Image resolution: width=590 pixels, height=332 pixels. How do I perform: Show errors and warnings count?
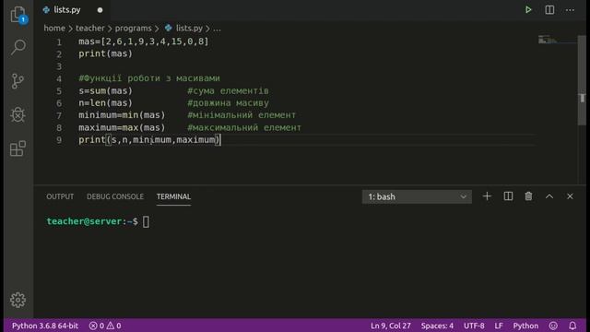click(x=105, y=326)
